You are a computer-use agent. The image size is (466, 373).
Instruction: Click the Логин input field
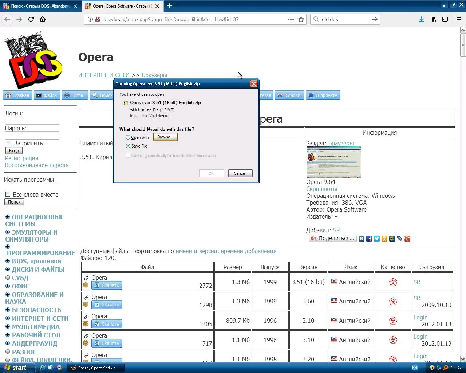point(32,121)
